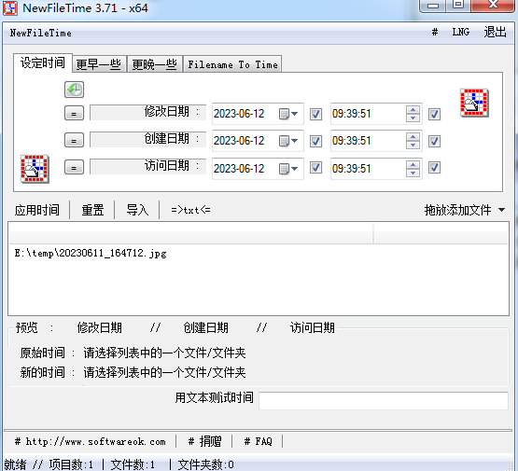Click the red grid icon at left
The height and width of the screenshot is (471, 518).
click(x=35, y=169)
